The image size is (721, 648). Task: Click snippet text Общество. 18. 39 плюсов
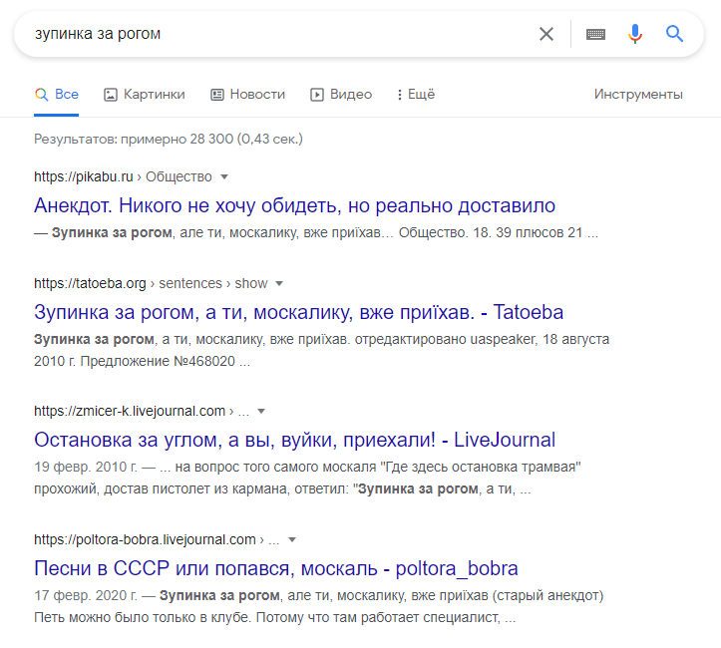(x=482, y=232)
